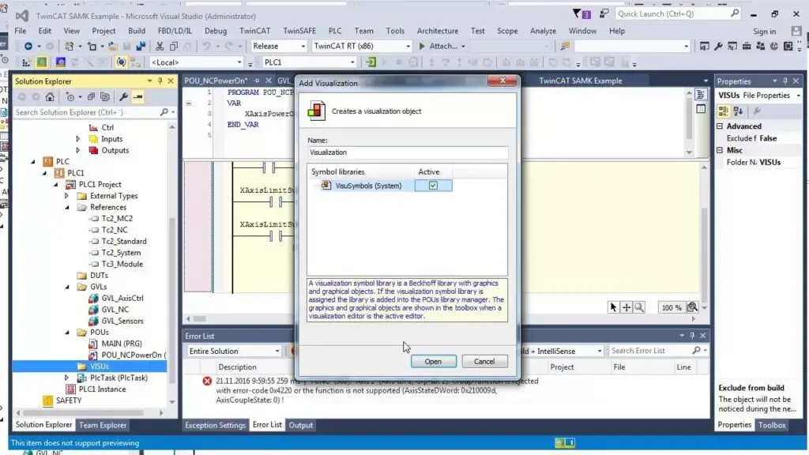Collapse the GVLs folder
The height and width of the screenshot is (455, 809).
click(67, 287)
